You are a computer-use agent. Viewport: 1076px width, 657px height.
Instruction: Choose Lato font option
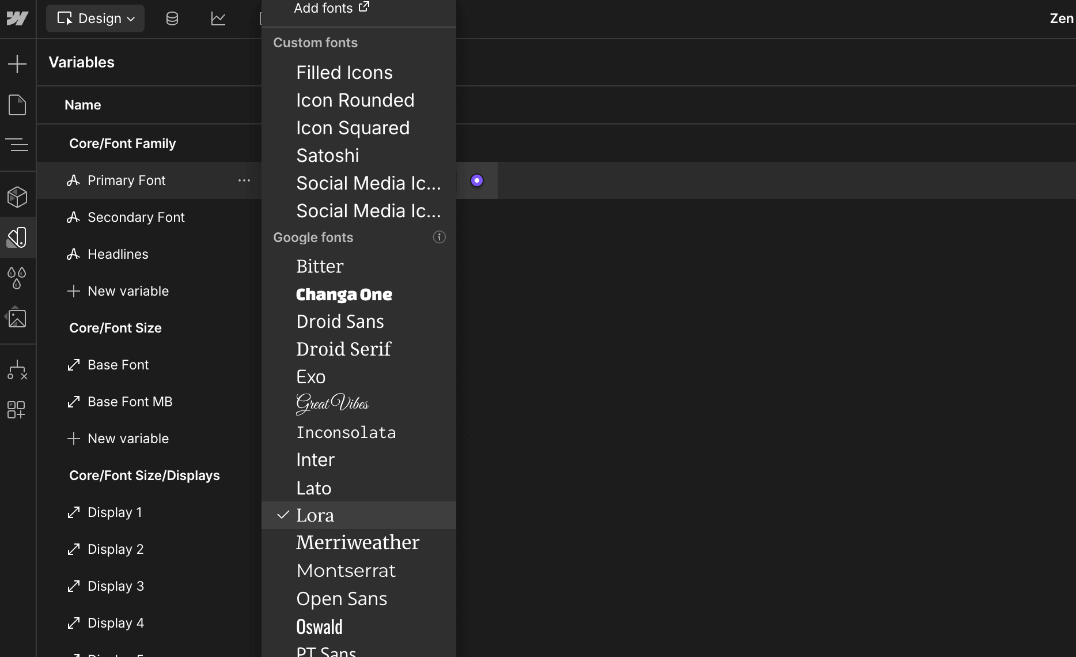[359, 488]
